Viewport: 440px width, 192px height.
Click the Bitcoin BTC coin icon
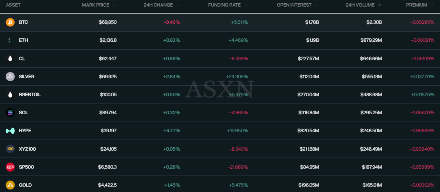point(10,22)
